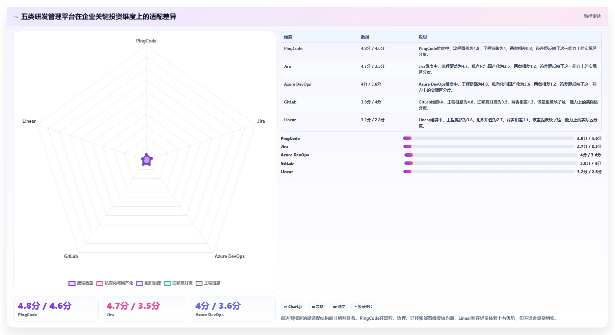Click the PingCode radar axis label
This screenshot has width=615, height=335.
[146, 41]
